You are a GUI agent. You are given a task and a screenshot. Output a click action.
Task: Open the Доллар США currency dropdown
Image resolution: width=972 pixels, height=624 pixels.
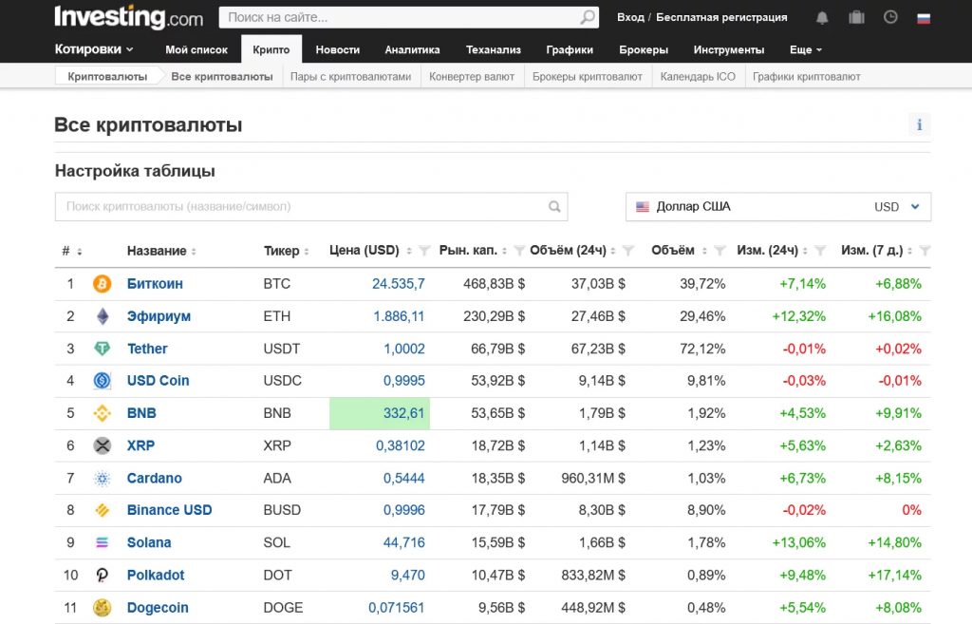(x=778, y=207)
